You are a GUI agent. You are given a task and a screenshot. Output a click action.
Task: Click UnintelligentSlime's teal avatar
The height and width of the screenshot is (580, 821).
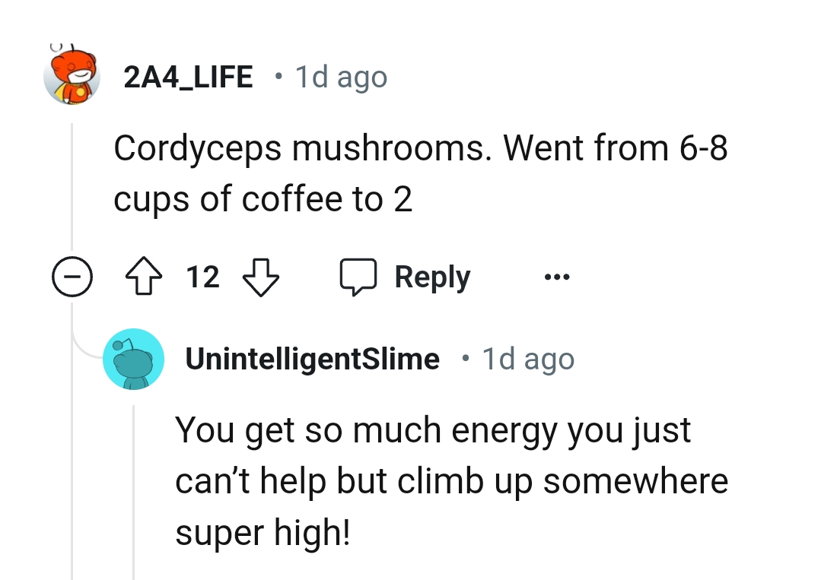tap(134, 359)
